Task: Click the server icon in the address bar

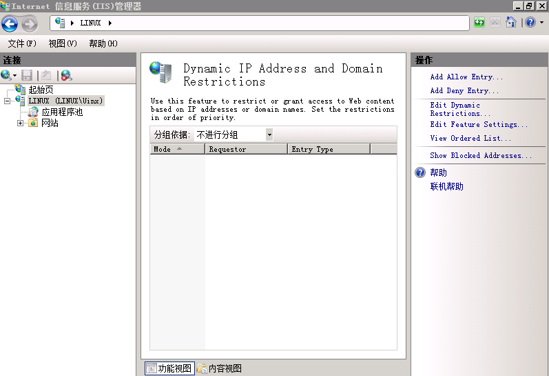Action: (60, 23)
